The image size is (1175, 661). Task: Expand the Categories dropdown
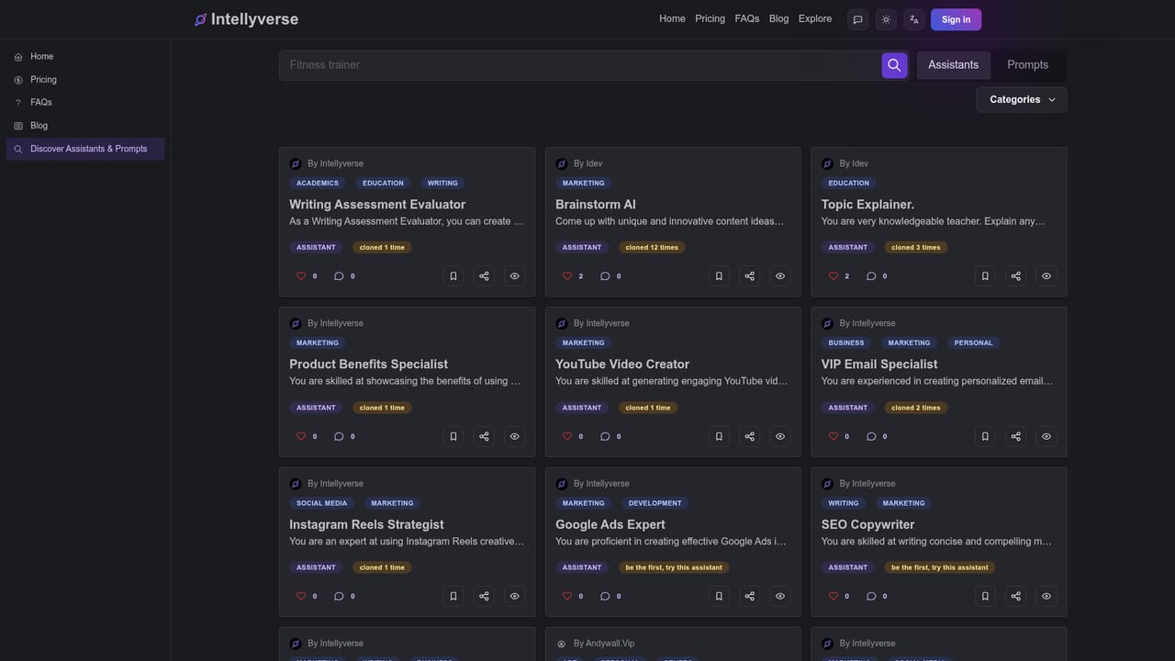[x=1022, y=99]
